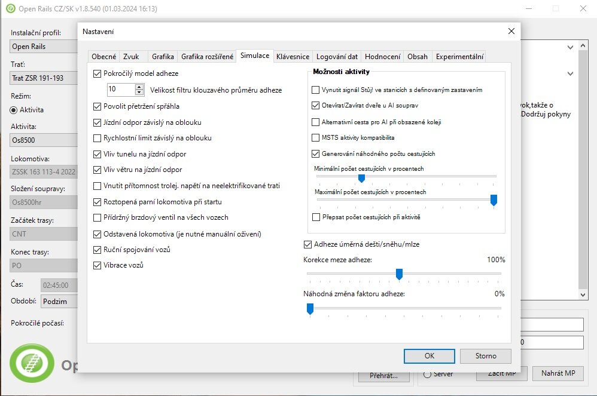The height and width of the screenshot is (396, 597).
Task: Toggle Vliv tunelu na jízdní odpor
Action: (97, 154)
